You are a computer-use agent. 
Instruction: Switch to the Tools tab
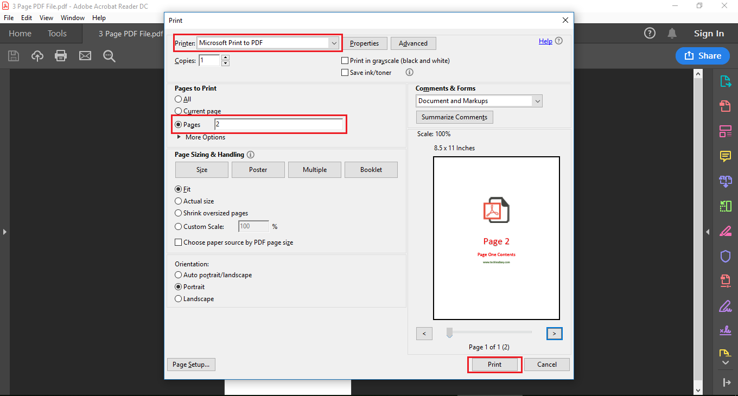[57, 34]
